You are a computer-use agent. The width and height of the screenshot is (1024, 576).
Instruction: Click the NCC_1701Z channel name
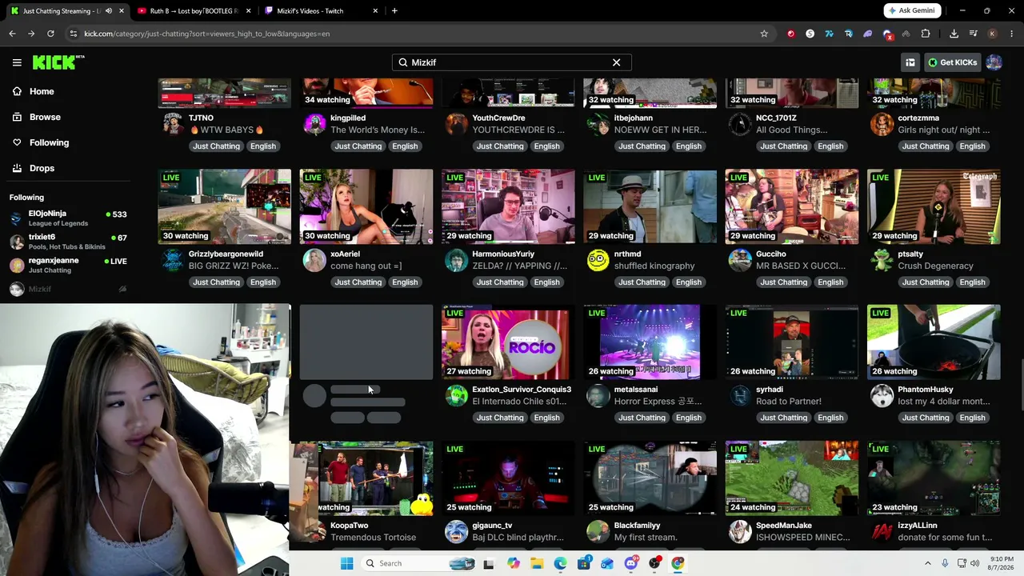(x=776, y=118)
